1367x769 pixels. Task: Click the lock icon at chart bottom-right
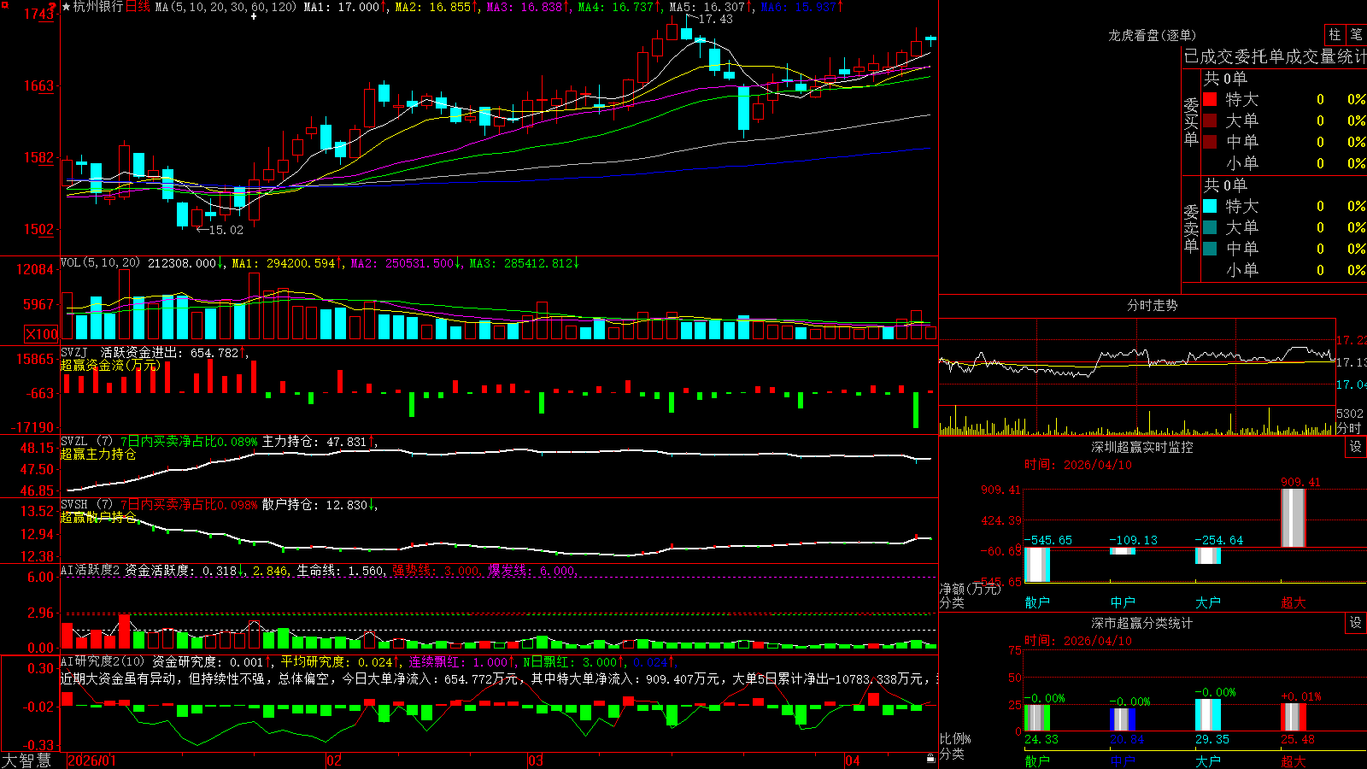point(930,759)
